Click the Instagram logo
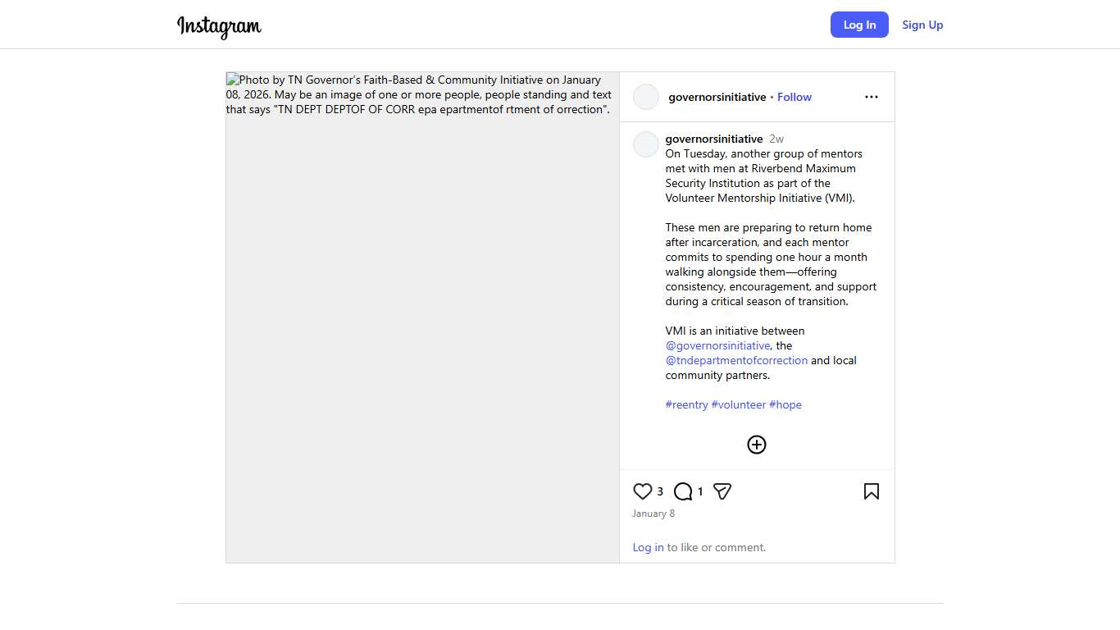The image size is (1120, 630). tap(219, 26)
